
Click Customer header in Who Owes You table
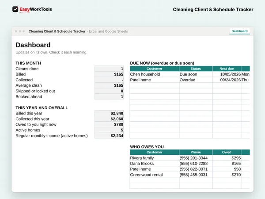pyautogui.click(x=154, y=152)
